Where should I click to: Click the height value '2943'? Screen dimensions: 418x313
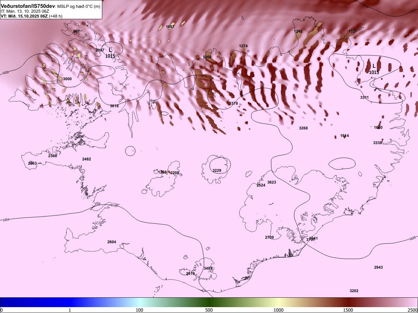click(378, 267)
